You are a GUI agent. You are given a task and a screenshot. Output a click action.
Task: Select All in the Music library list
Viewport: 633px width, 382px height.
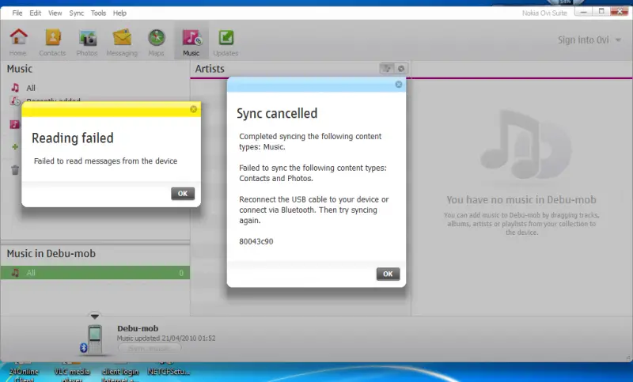coord(31,88)
